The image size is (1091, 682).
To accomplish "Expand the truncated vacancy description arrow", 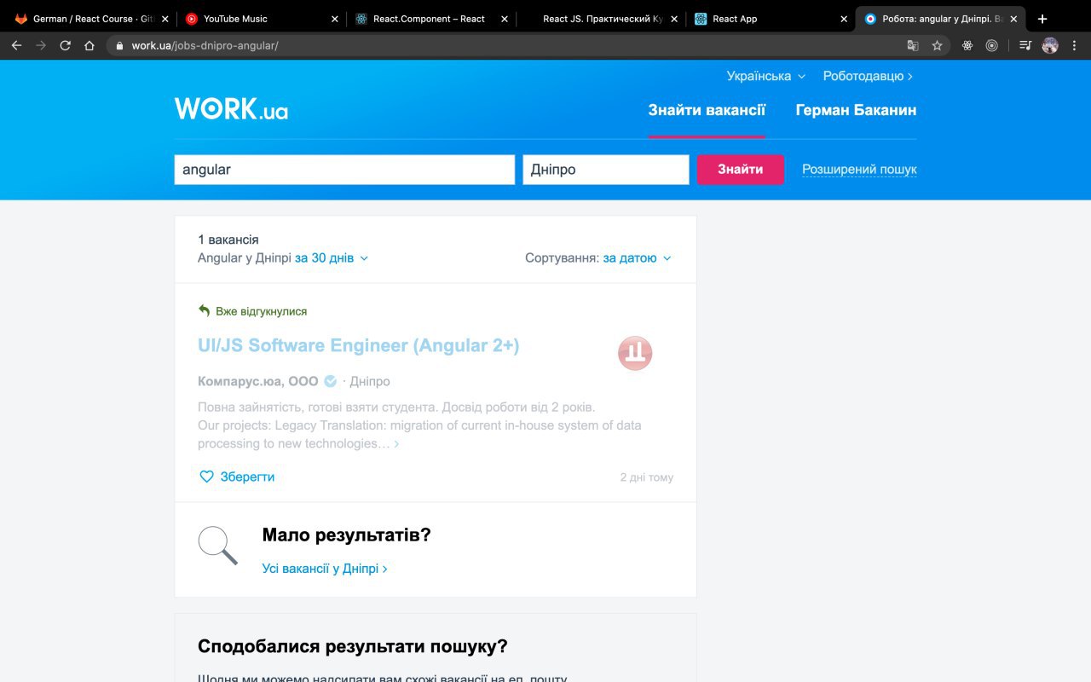I will (x=396, y=444).
